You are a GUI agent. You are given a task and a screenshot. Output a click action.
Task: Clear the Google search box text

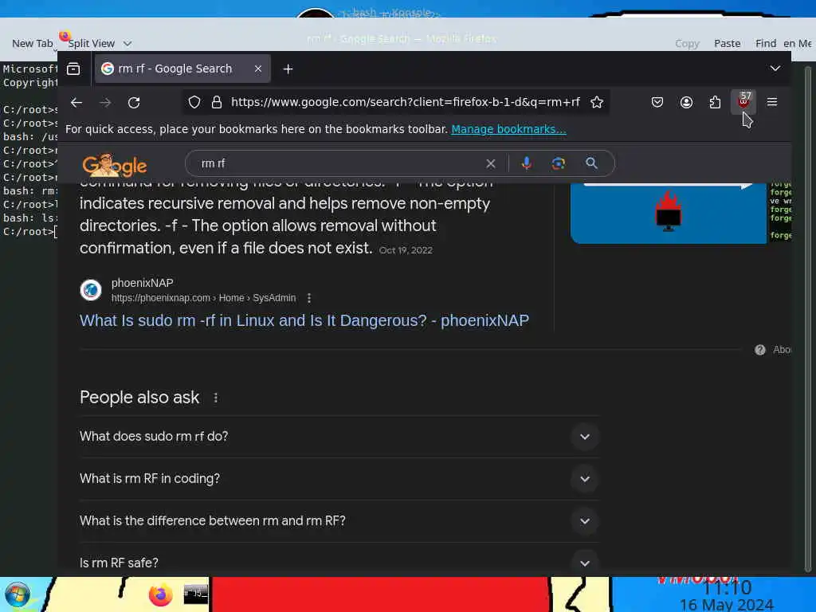coord(490,163)
